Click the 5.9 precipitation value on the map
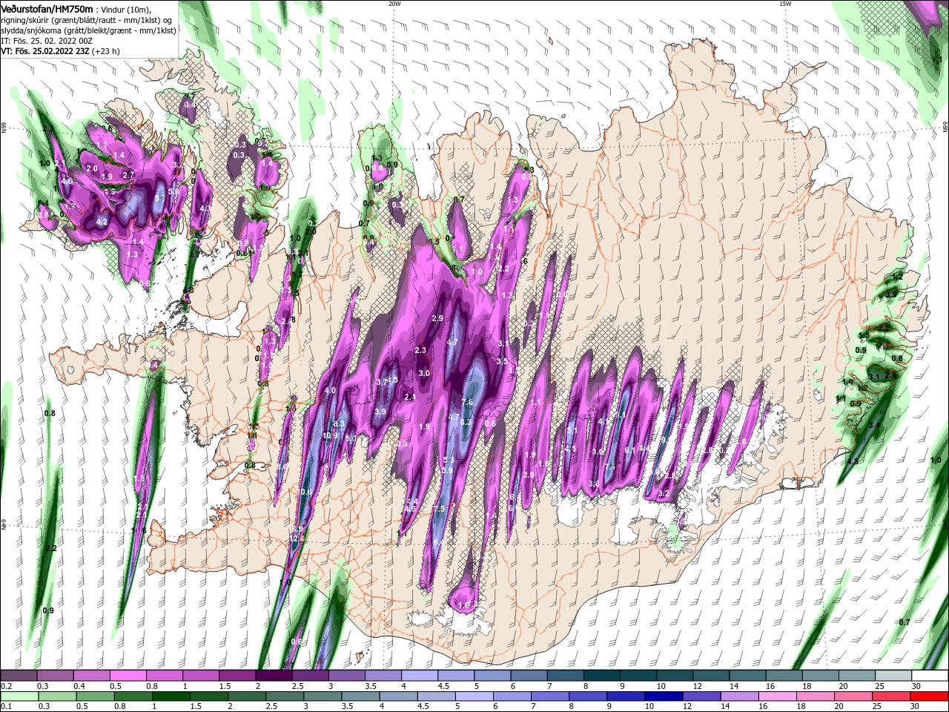 pyautogui.click(x=447, y=470)
